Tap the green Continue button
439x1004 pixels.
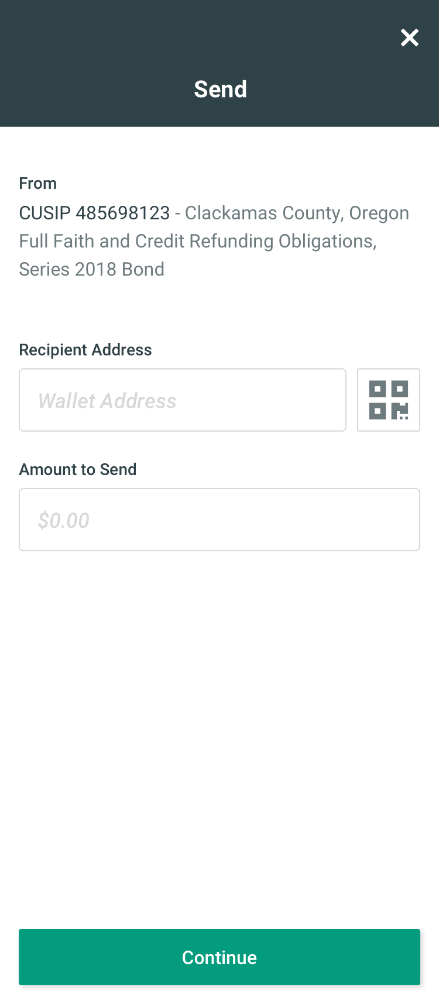[x=220, y=957]
